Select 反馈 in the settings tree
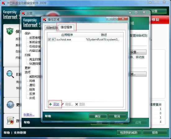The image size is (171, 139). (32, 94)
